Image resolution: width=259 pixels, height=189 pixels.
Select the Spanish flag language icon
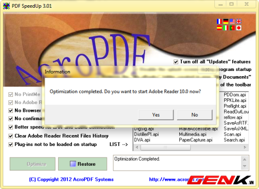219,28
